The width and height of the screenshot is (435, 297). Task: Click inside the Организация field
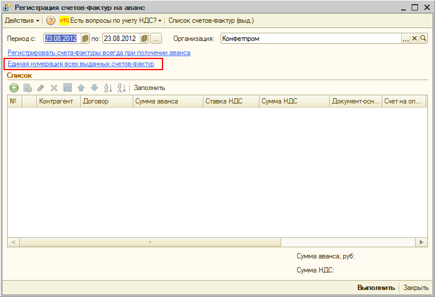pyautogui.click(x=311, y=39)
